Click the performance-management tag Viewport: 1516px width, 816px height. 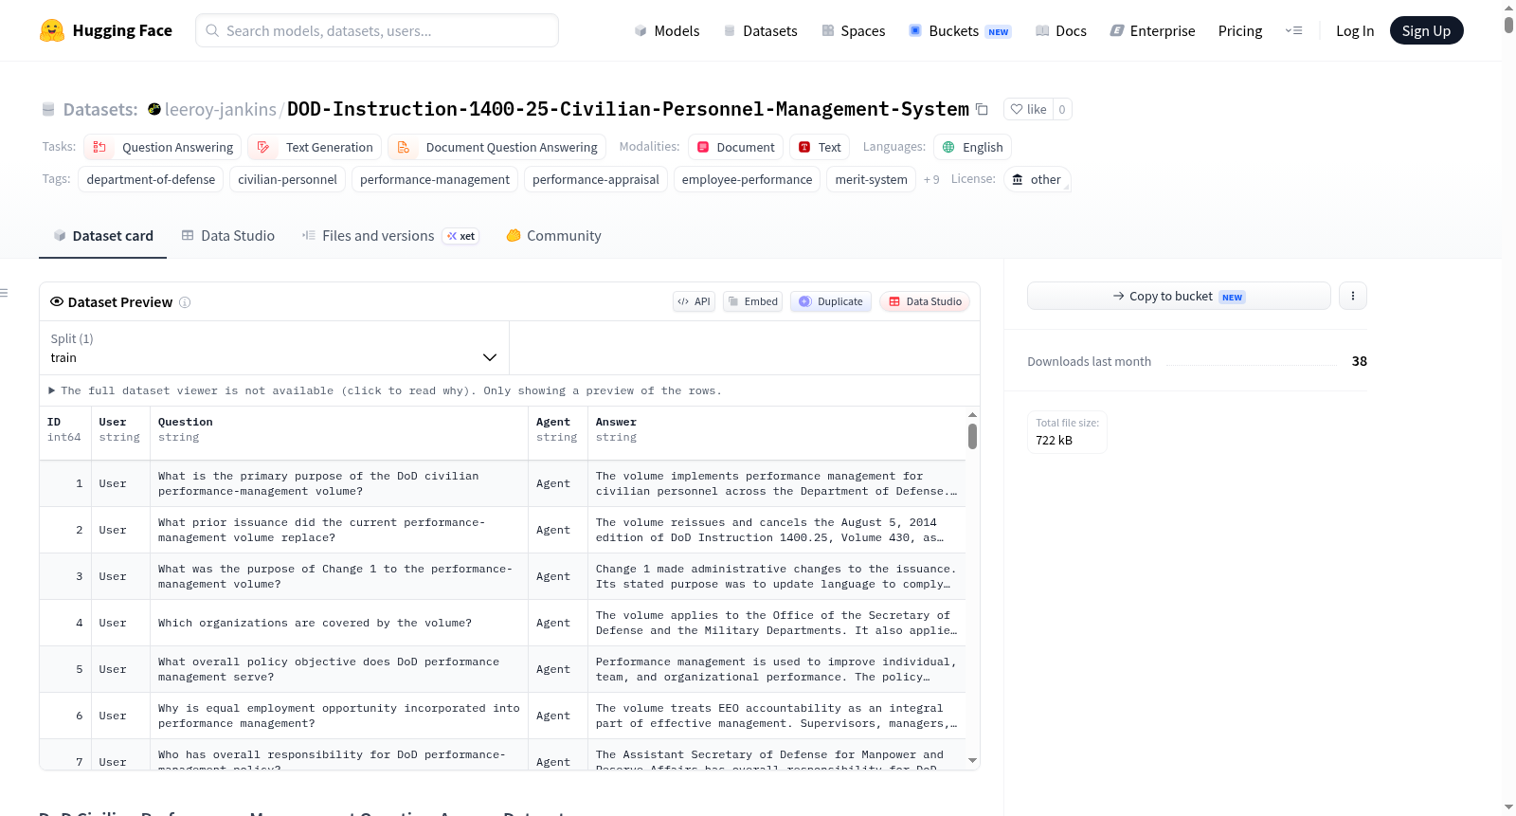[435, 179]
